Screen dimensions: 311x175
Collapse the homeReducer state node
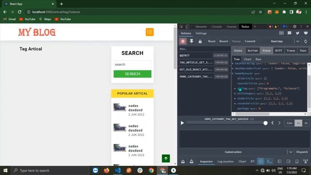(x=233, y=73)
